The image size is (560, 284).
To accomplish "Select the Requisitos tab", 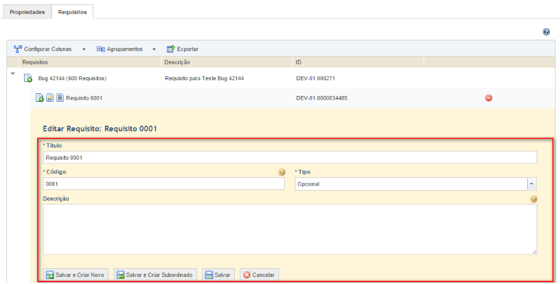I will [x=73, y=12].
